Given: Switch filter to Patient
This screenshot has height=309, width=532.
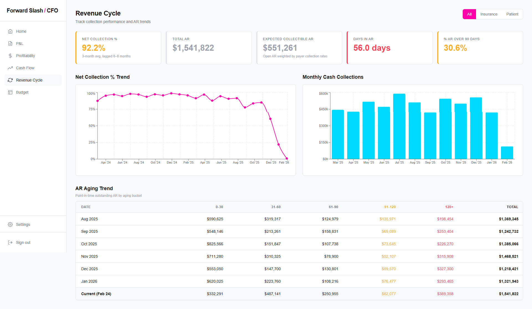Looking at the screenshot, I should (x=512, y=14).
